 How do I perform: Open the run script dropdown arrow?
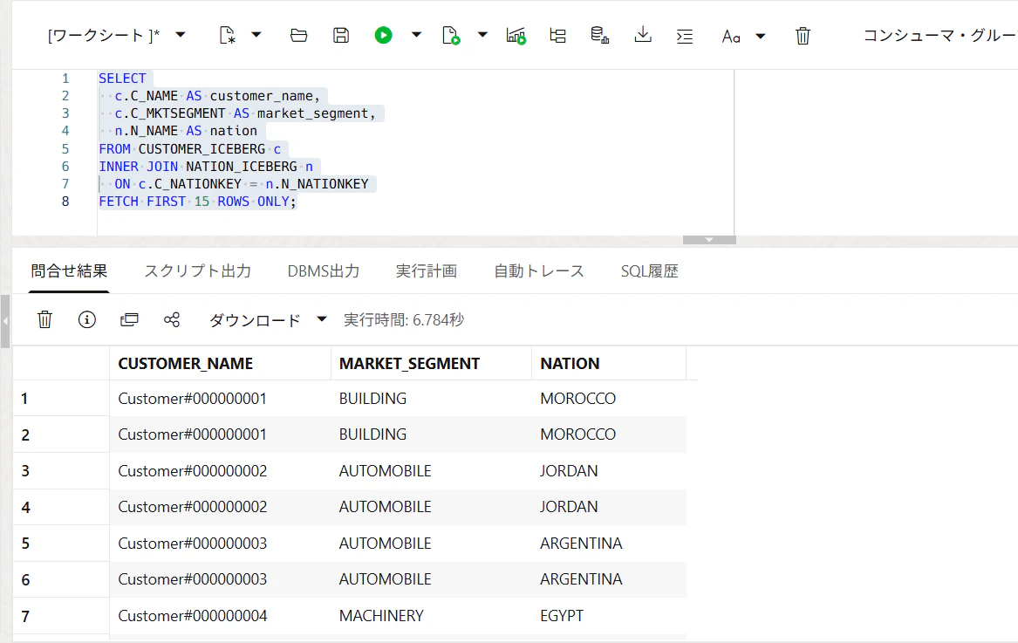click(482, 35)
